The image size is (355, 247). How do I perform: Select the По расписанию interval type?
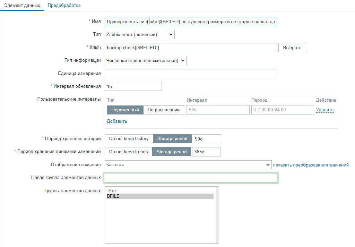point(164,110)
